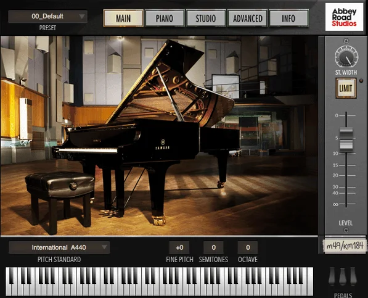This screenshot has height=298, width=368.
Task: Switch to the MAIN tab
Action: [x=123, y=19]
